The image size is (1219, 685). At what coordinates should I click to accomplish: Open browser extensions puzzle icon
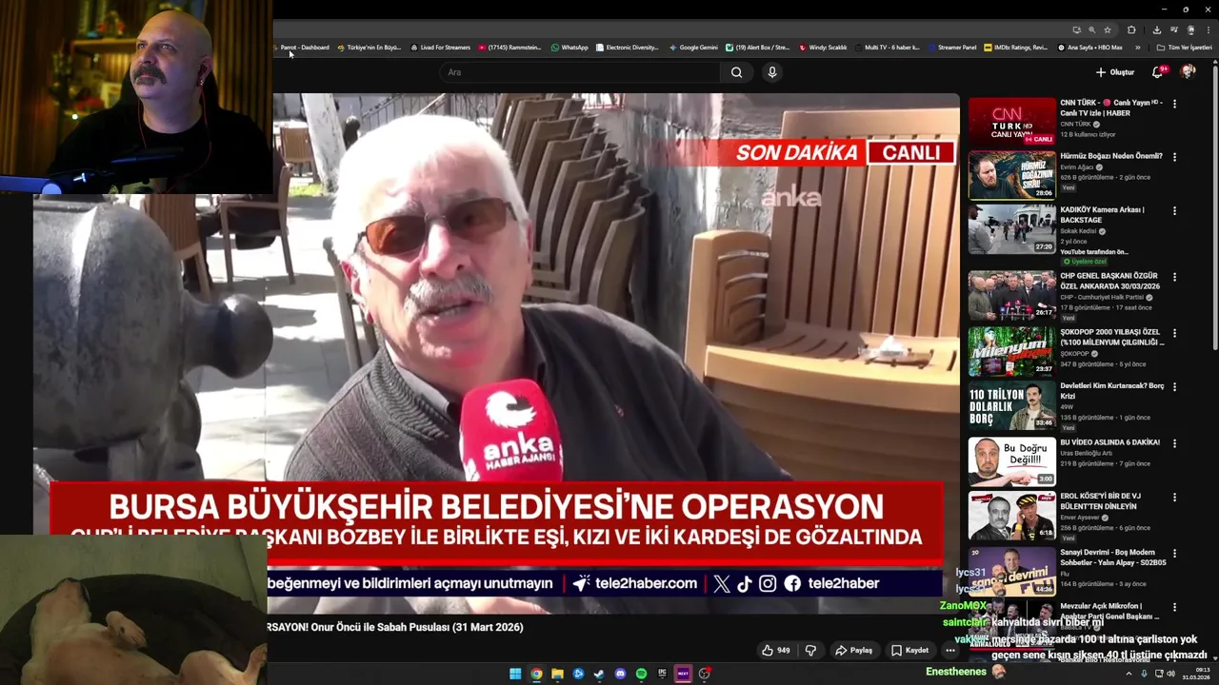pos(1131,29)
